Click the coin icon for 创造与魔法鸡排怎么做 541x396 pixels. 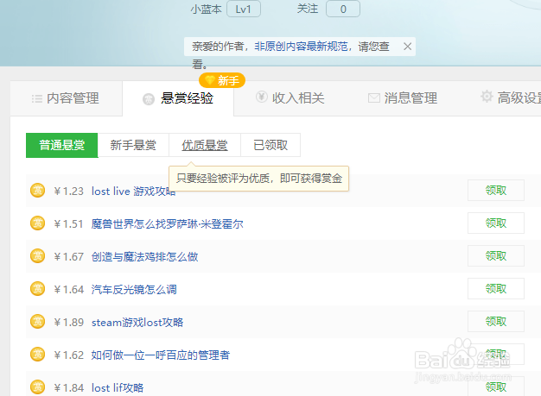tap(38, 256)
